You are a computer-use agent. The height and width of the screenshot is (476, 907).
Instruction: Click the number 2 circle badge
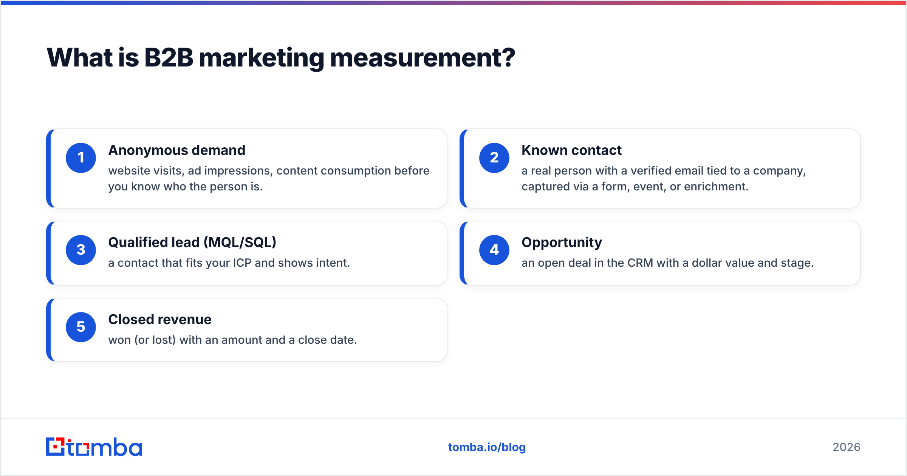pos(494,158)
